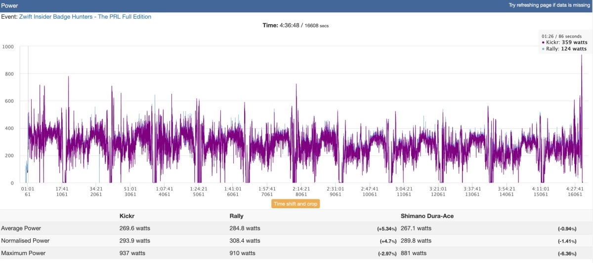Click the Kickr column header
The height and width of the screenshot is (263, 593).
[x=127, y=216]
